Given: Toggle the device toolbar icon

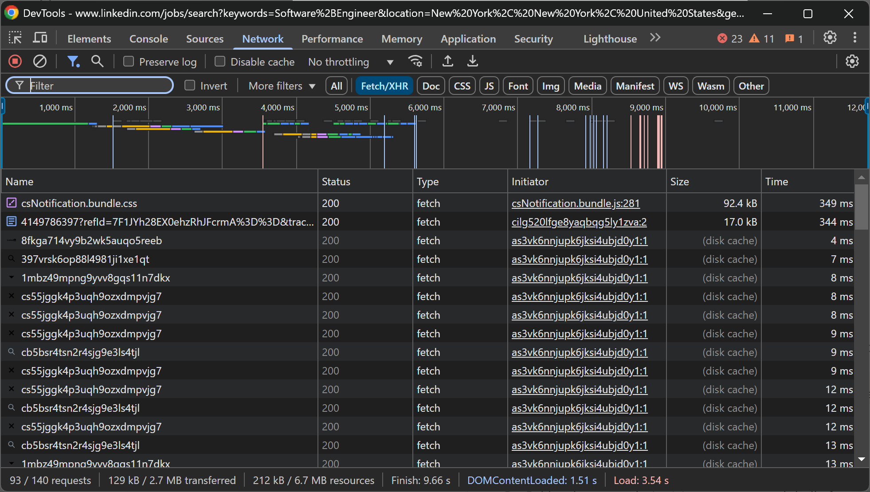Looking at the screenshot, I should pyautogui.click(x=40, y=38).
